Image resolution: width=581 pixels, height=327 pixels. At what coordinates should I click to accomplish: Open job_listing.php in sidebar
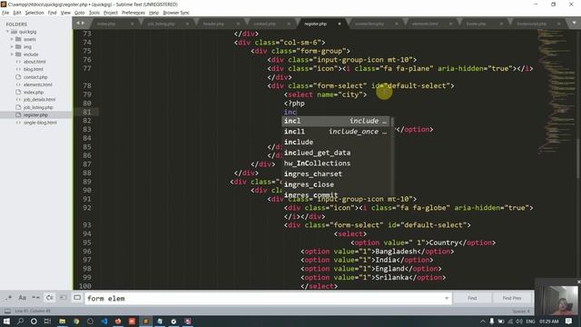[x=38, y=107]
